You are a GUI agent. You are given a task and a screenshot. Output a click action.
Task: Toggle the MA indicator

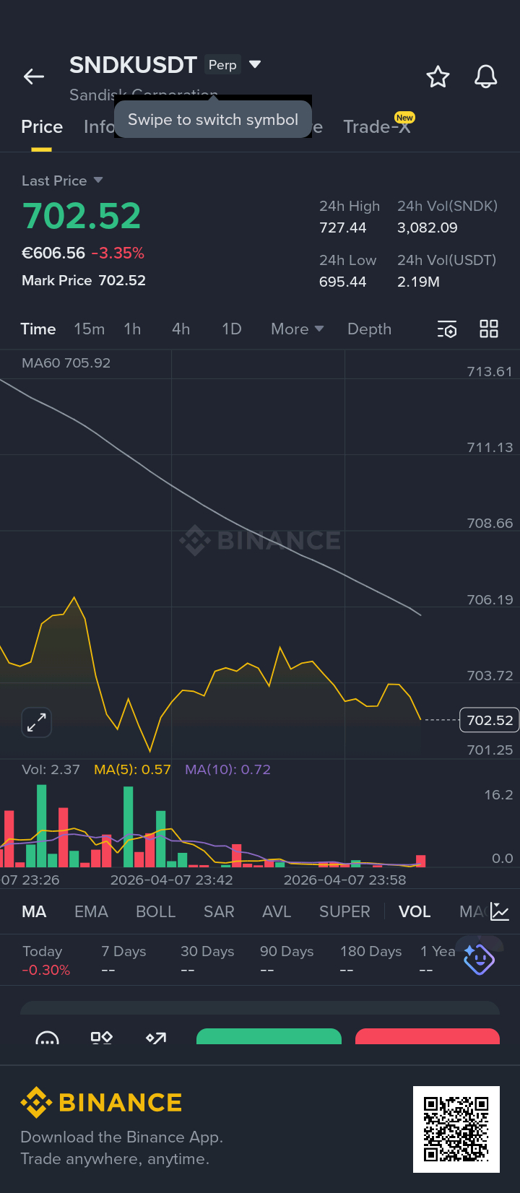(34, 911)
